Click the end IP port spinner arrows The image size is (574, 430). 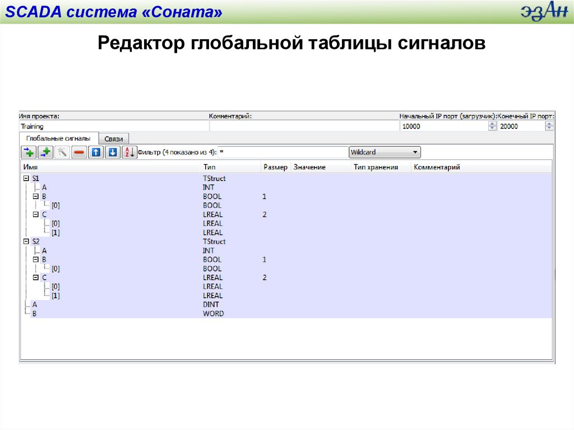pos(549,126)
